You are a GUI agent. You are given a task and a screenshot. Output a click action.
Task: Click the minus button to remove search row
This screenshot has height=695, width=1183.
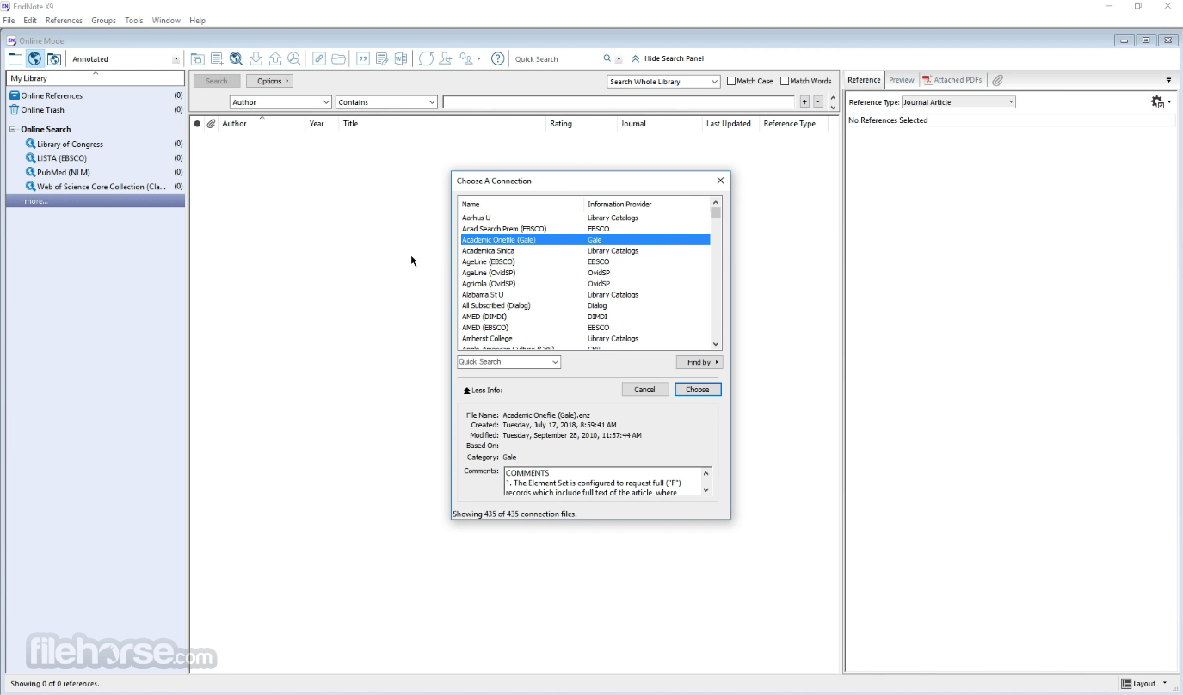(x=818, y=101)
